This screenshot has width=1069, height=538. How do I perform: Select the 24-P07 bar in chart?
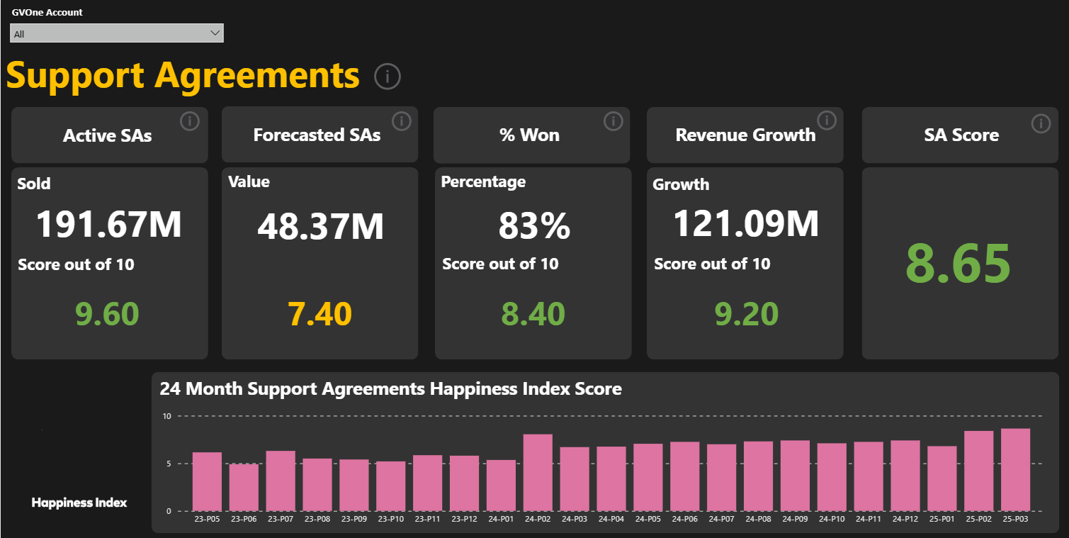[722, 478]
